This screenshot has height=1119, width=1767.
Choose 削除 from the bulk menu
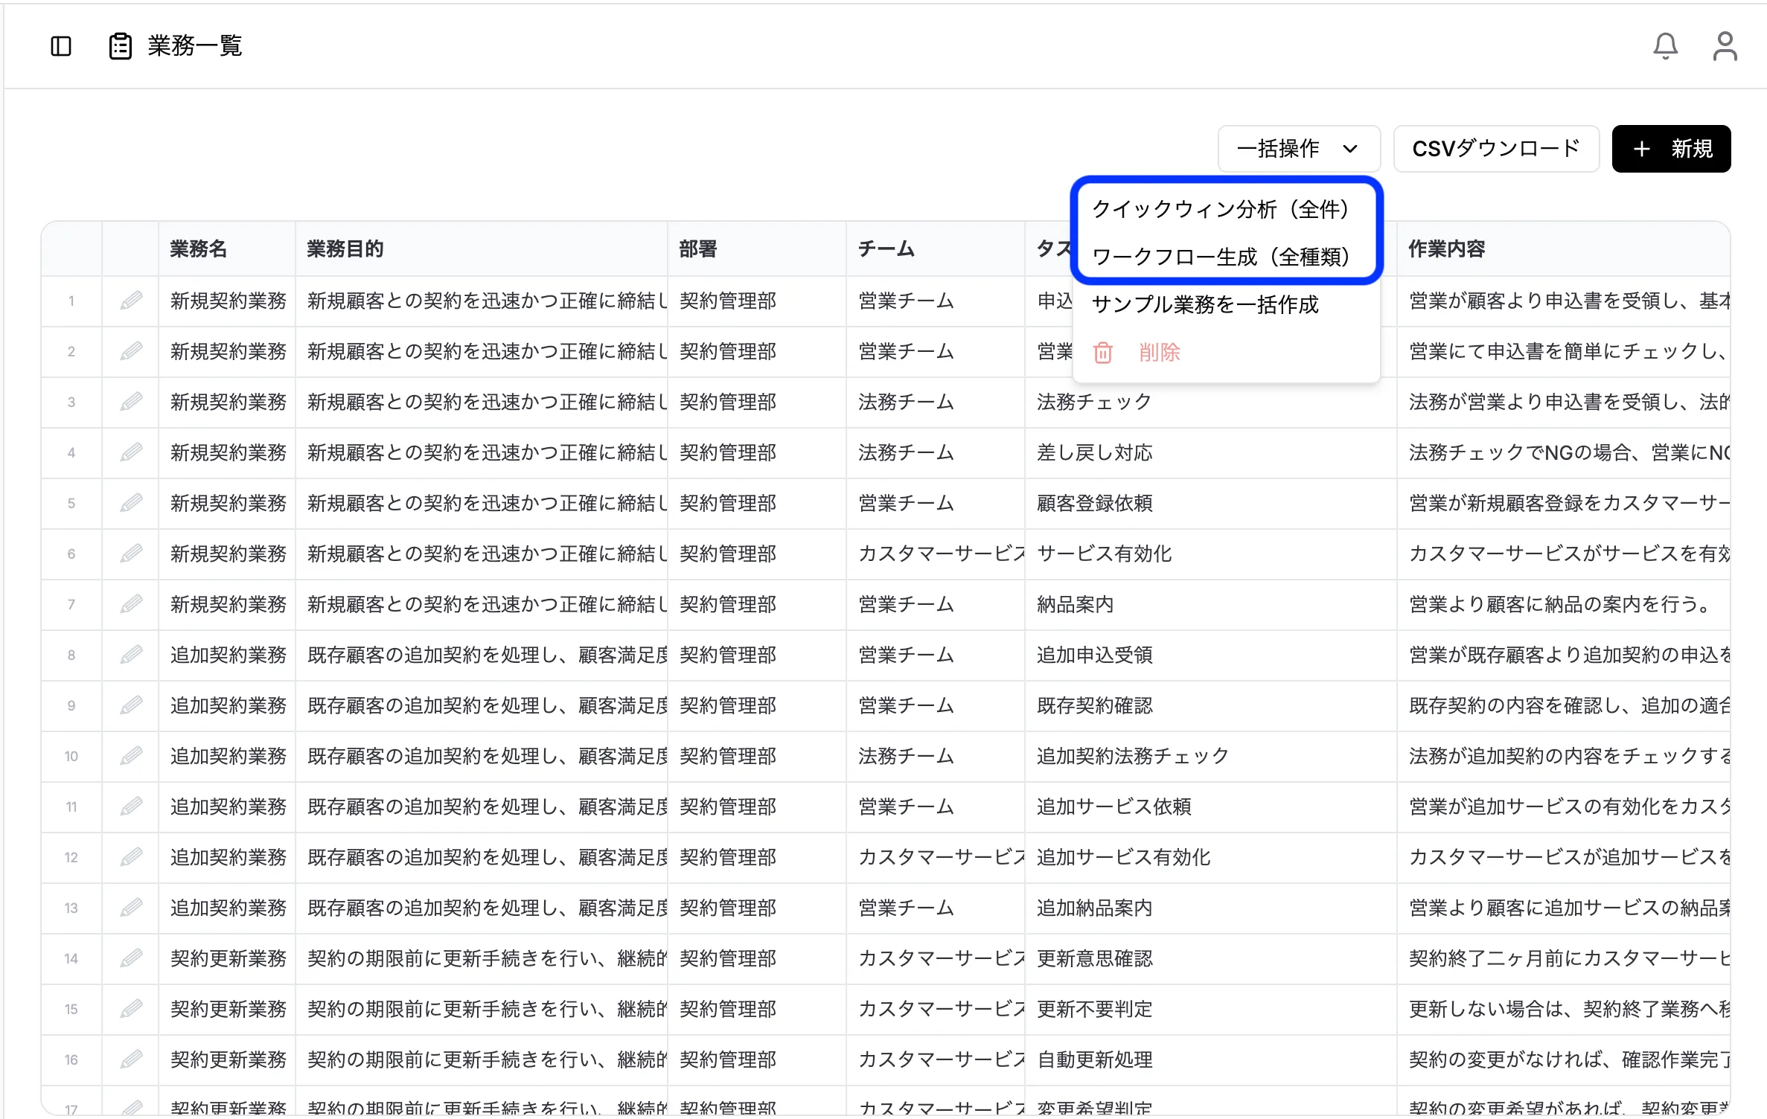1226,353
